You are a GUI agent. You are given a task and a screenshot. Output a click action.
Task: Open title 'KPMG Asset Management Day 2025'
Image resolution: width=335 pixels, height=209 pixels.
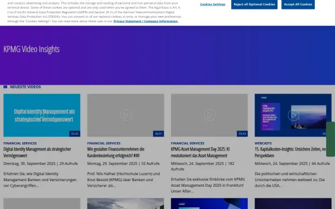coord(200,152)
